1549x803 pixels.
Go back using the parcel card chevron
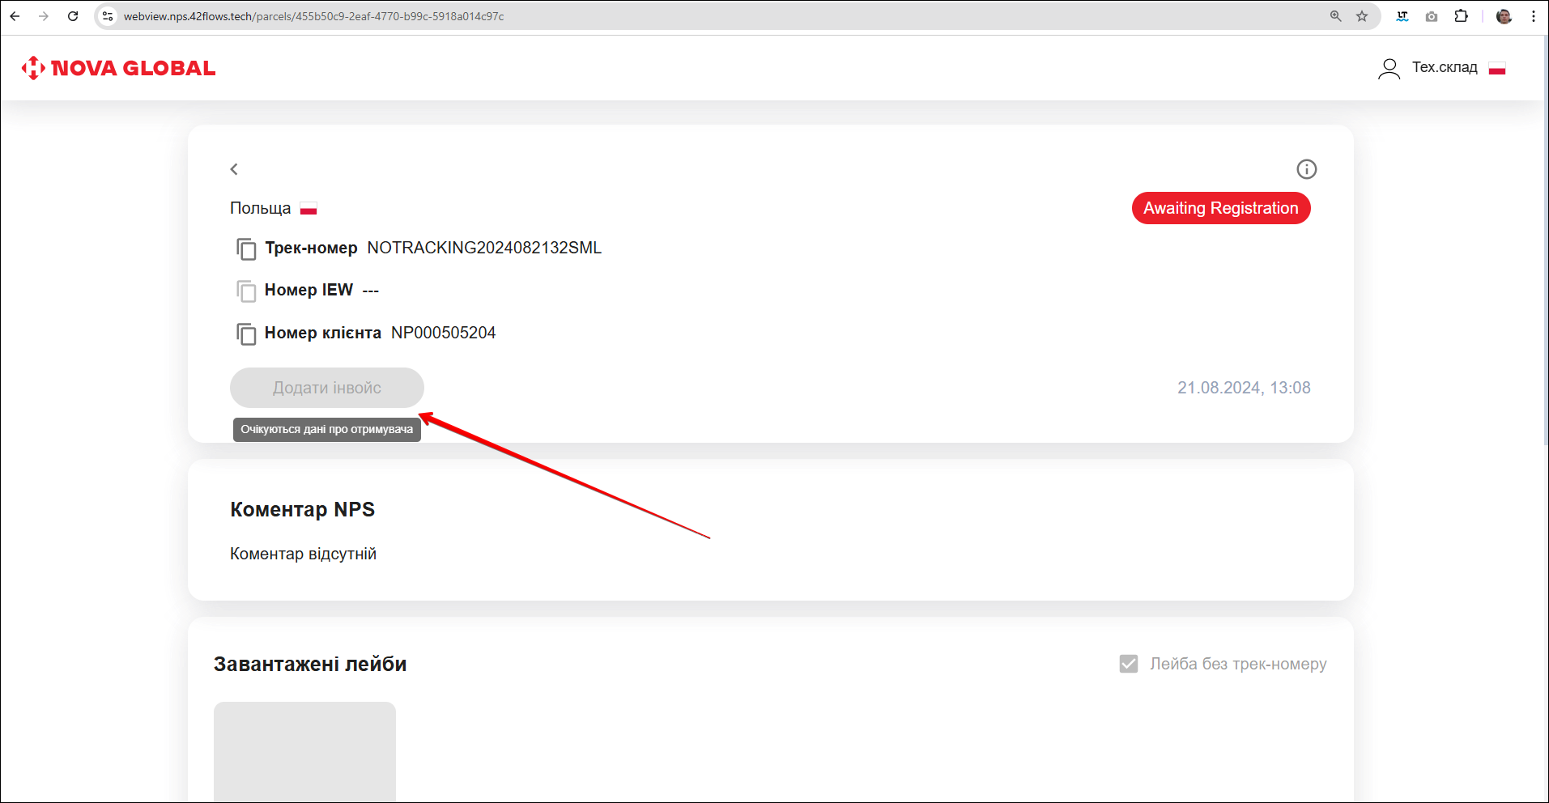pyautogui.click(x=234, y=169)
